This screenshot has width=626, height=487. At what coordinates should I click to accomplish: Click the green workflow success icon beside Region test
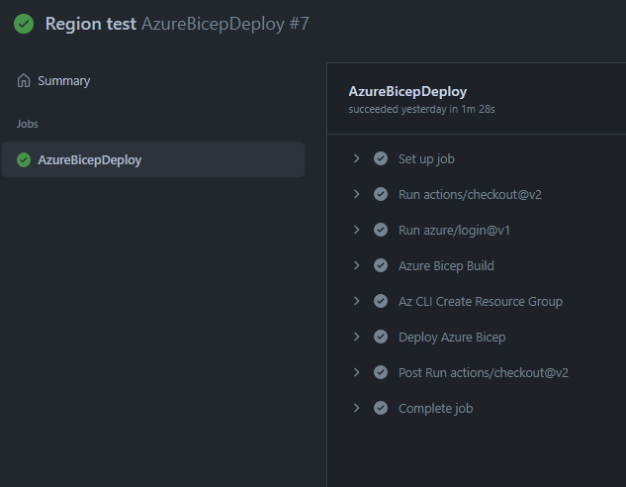click(24, 24)
